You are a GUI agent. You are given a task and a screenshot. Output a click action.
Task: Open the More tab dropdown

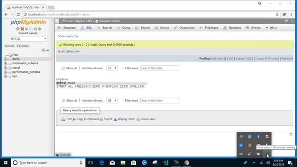pyautogui.click(x=271, y=28)
